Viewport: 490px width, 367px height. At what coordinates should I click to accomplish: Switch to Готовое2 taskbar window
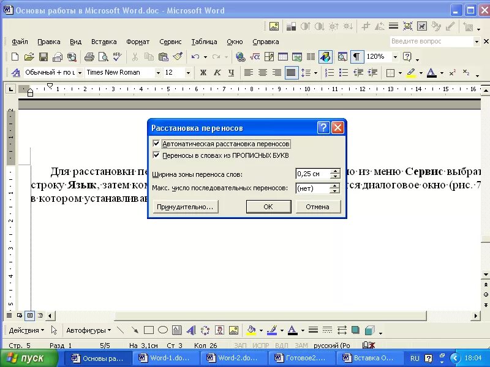[301, 358]
